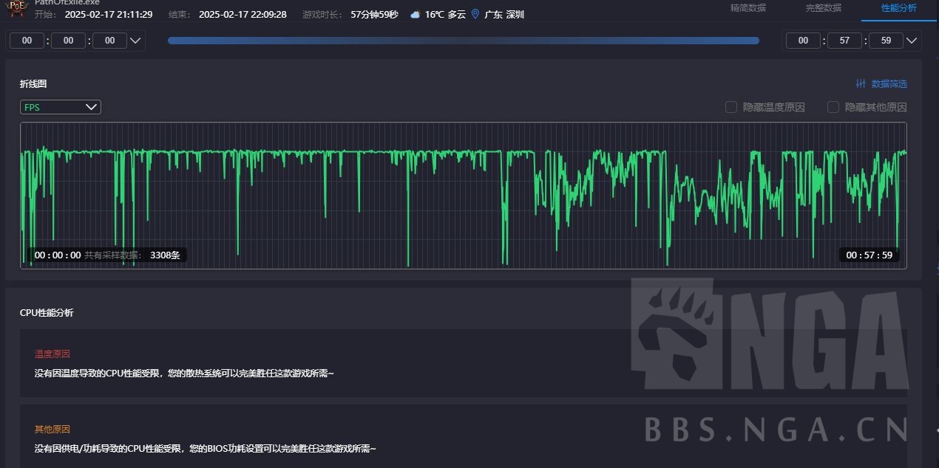Switch to the 完整数据 tab

click(x=823, y=8)
